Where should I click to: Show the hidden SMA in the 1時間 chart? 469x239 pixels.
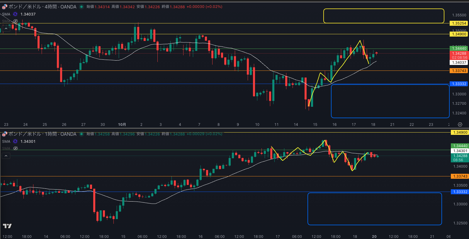16,148
